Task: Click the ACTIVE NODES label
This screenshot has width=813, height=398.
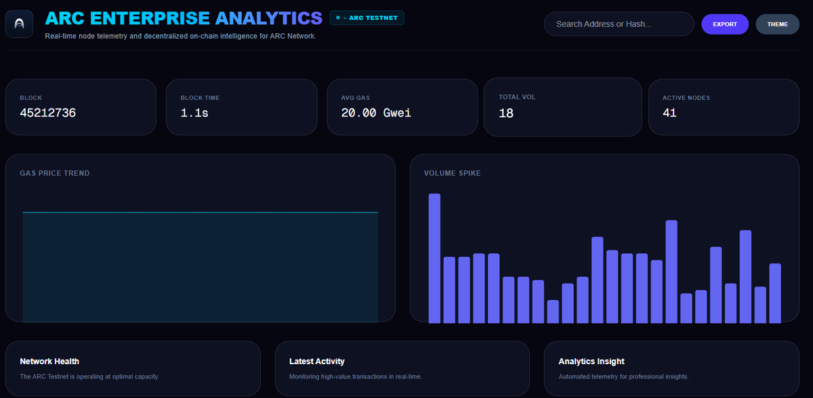Action: click(x=686, y=97)
